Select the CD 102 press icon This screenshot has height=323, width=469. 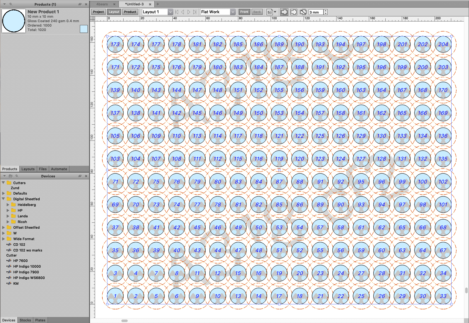click(9, 245)
